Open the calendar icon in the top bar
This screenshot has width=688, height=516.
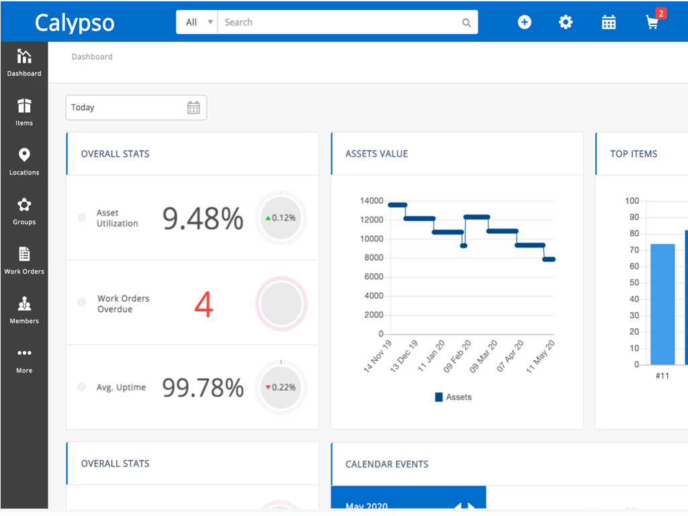(609, 22)
